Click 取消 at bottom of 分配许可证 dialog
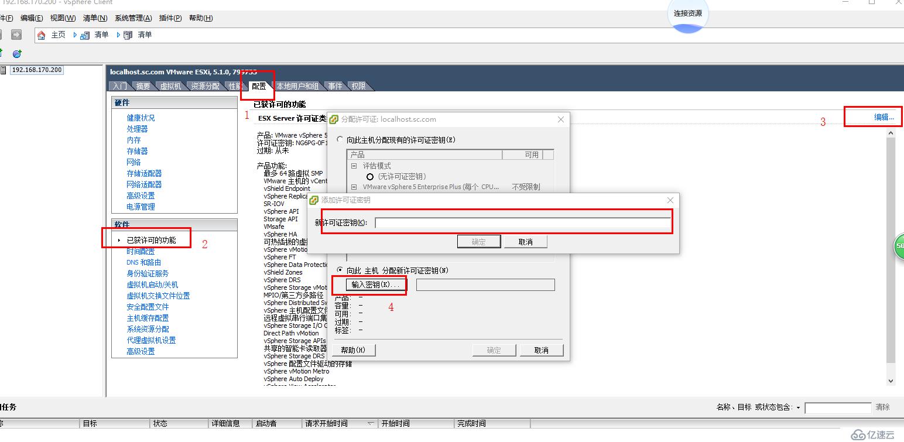Screen dimensions: 904x442 (x=542, y=350)
